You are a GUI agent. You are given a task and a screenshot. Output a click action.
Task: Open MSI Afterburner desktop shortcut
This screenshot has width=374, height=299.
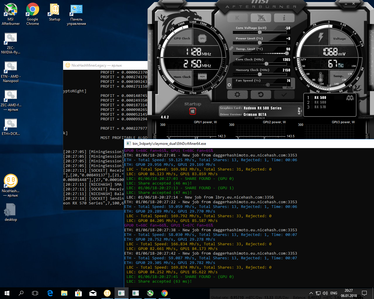coord(11,14)
